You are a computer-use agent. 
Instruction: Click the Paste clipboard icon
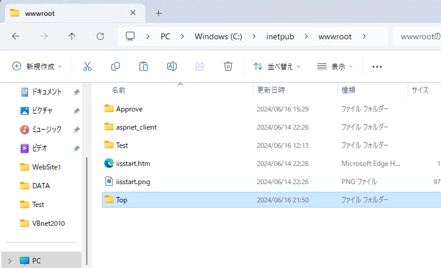click(x=144, y=66)
